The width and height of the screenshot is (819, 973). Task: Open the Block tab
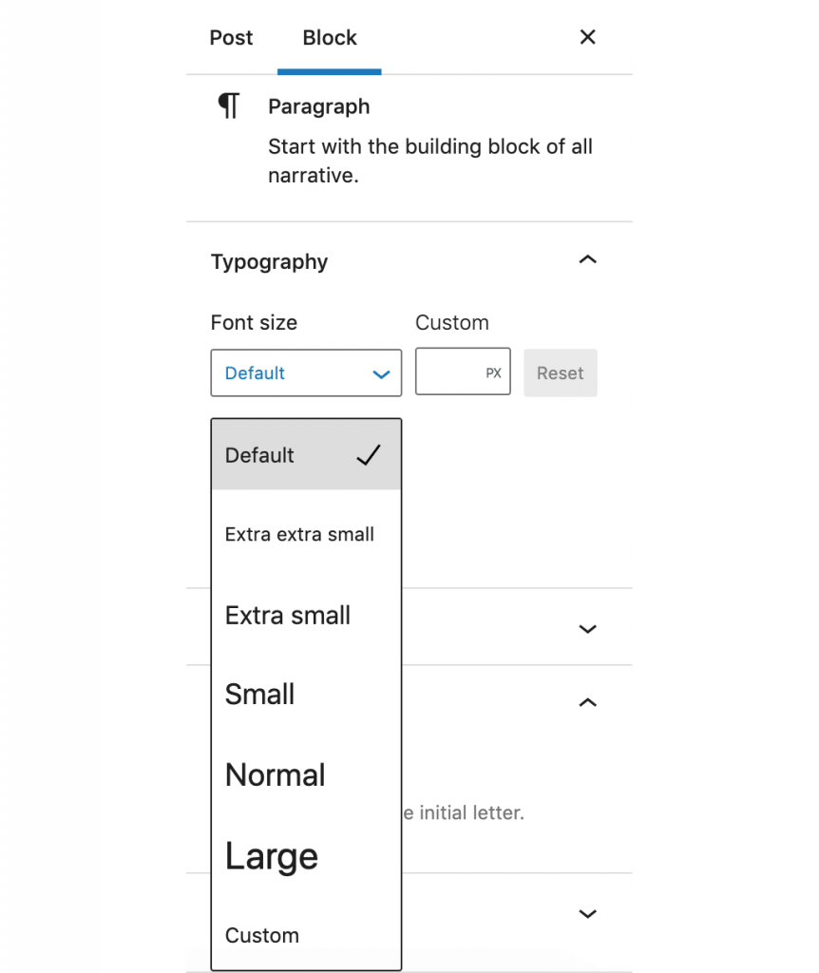coord(329,38)
